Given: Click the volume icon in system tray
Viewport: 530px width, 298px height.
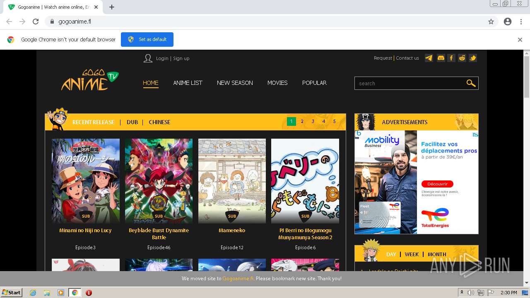Looking at the screenshot, I should coord(471,293).
